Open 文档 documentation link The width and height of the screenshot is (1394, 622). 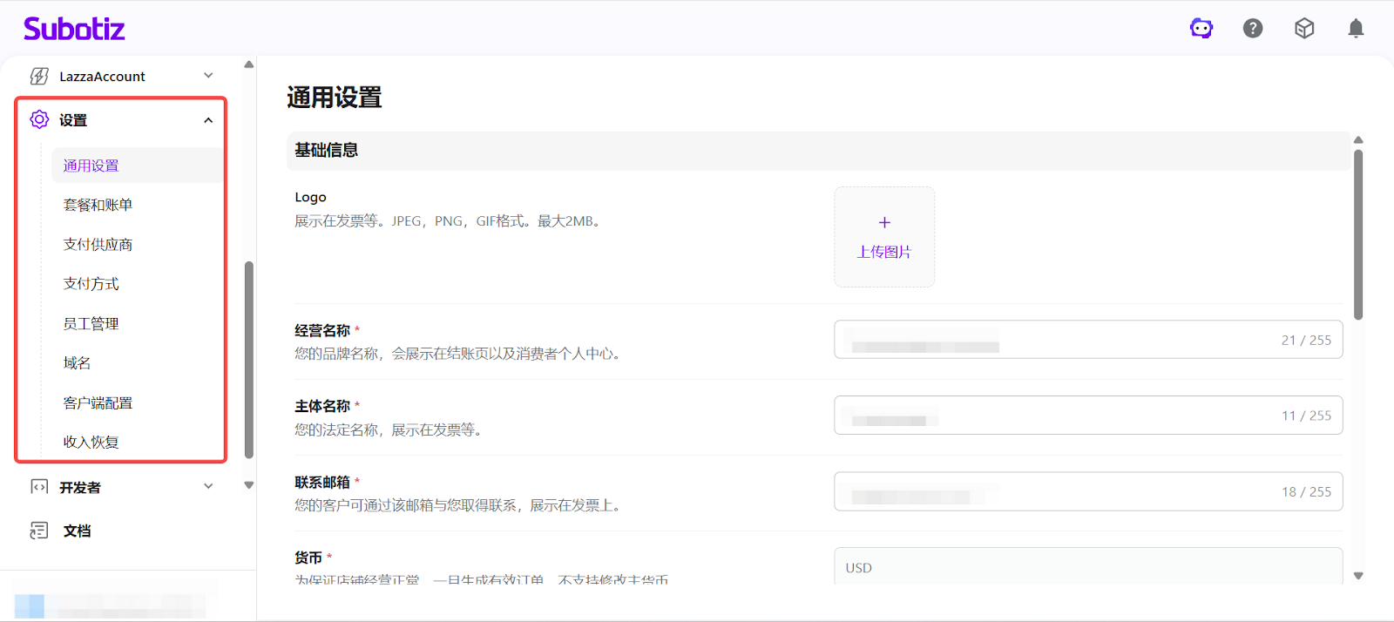[77, 531]
